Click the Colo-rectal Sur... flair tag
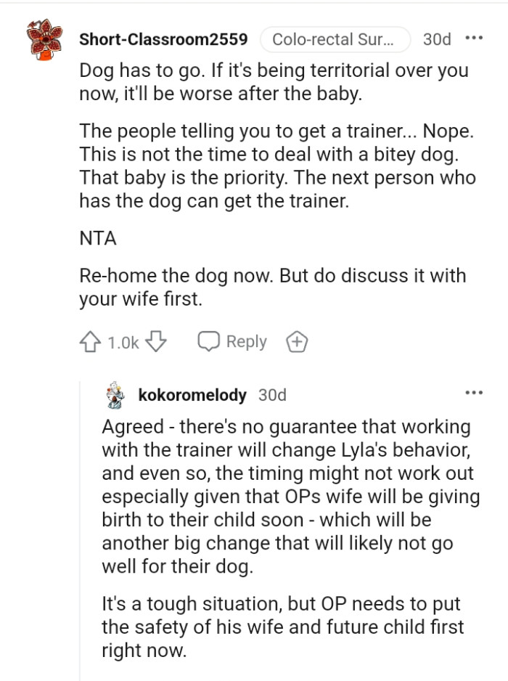Screen dimensions: 508x681 335,39
